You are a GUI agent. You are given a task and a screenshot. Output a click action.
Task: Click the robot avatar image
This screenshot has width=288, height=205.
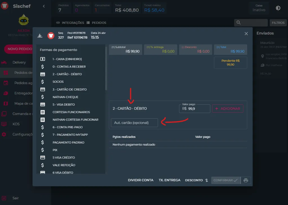click(24, 20)
